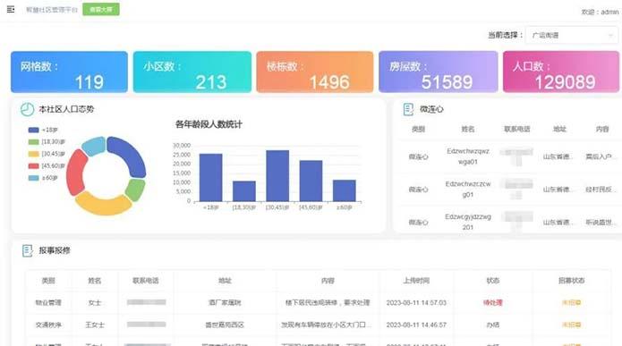The width and height of the screenshot is (622, 346).
Task: Click the 房屋数 51589 card
Action: coord(439,72)
